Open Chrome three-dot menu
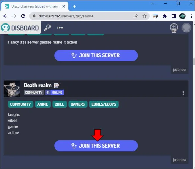 [191, 16]
